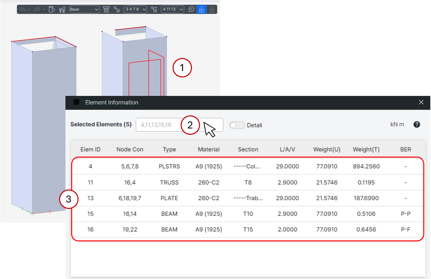Click the document refresh icon in toolbar
Image resolution: width=431 pixels, height=279 pixels.
coord(52,9)
